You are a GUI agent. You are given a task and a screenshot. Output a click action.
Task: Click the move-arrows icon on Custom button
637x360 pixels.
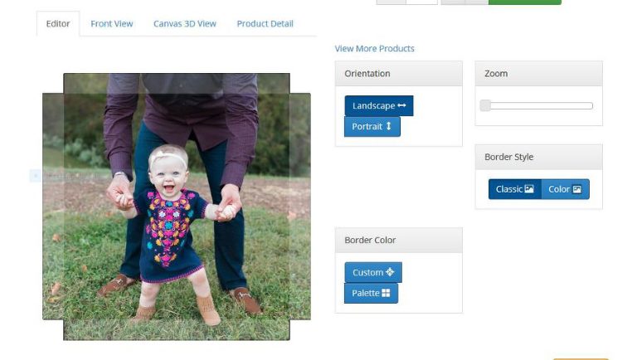point(390,272)
